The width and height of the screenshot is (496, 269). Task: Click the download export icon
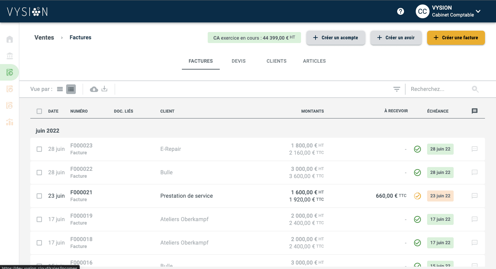tap(104, 89)
